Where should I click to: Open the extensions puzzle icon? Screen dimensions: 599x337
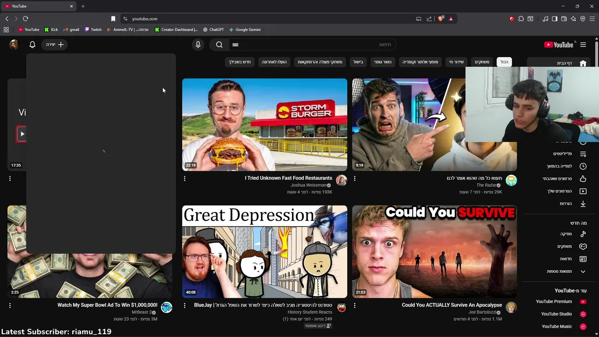[521, 19]
